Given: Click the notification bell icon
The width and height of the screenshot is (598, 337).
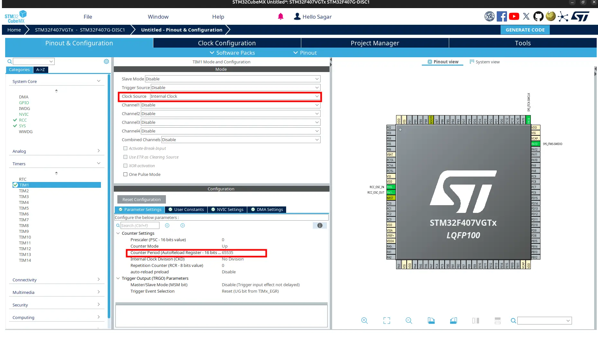Looking at the screenshot, I should (281, 16).
